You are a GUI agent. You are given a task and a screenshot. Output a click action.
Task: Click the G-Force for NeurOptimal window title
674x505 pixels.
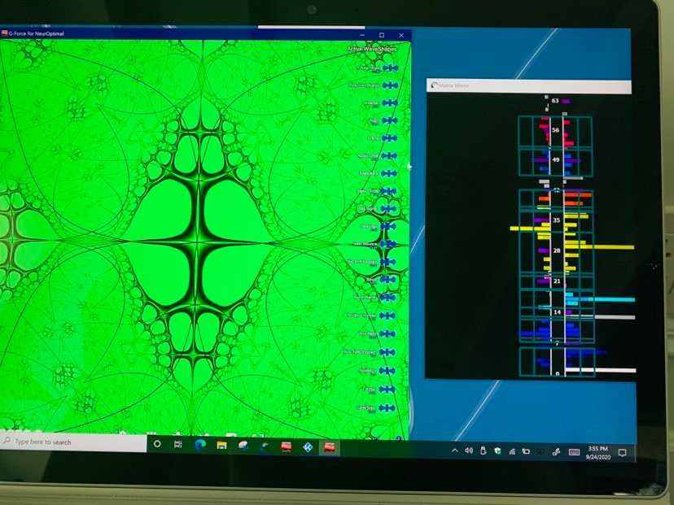(36, 33)
